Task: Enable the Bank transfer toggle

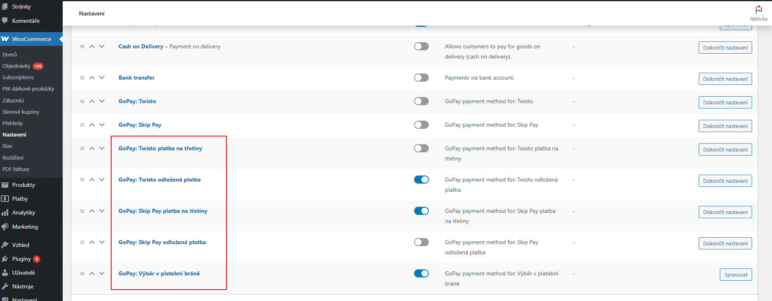Action: (421, 78)
